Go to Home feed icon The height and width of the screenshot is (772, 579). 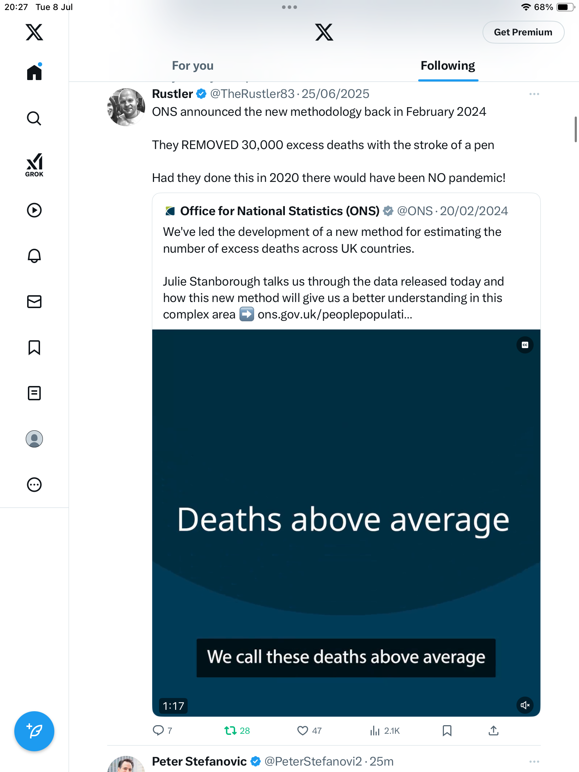pos(34,72)
